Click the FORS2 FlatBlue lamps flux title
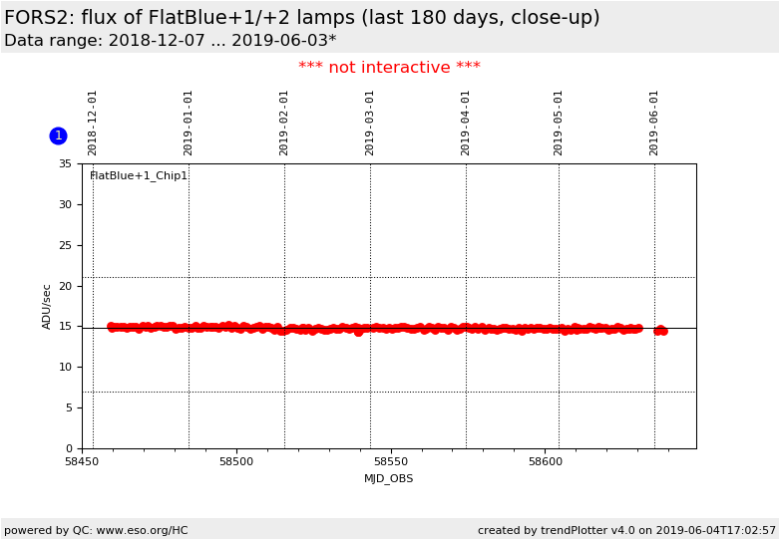This screenshot has width=780, height=540. point(302,18)
